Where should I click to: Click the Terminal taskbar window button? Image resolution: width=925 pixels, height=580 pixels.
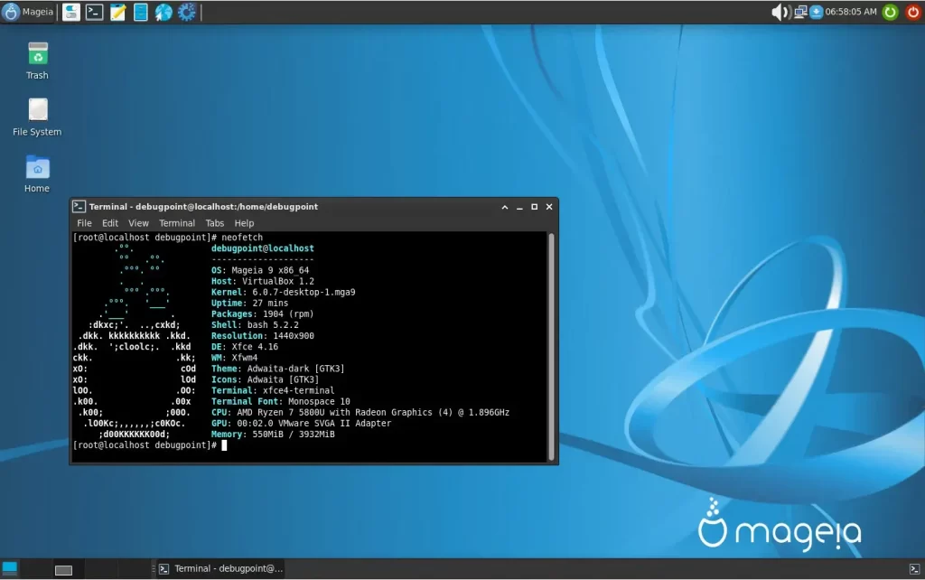[x=221, y=568]
